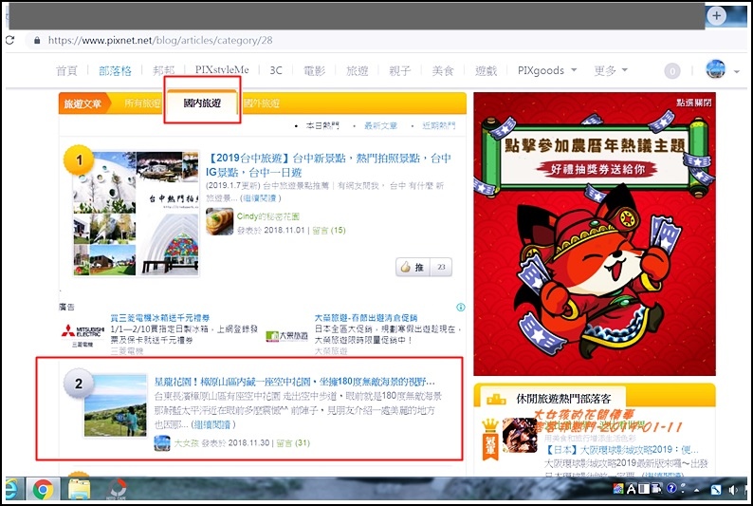Click the address bar URL field
Screen dimensions: 753x506
coord(160,41)
